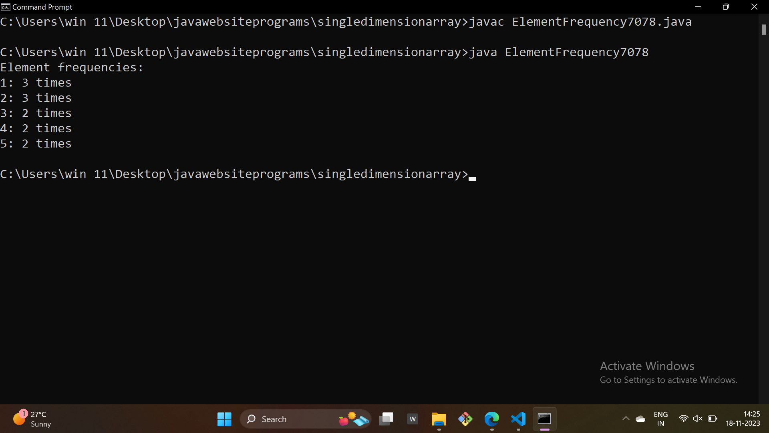Restore down the Command Prompt window
Image resolution: width=769 pixels, height=433 pixels.
726,7
